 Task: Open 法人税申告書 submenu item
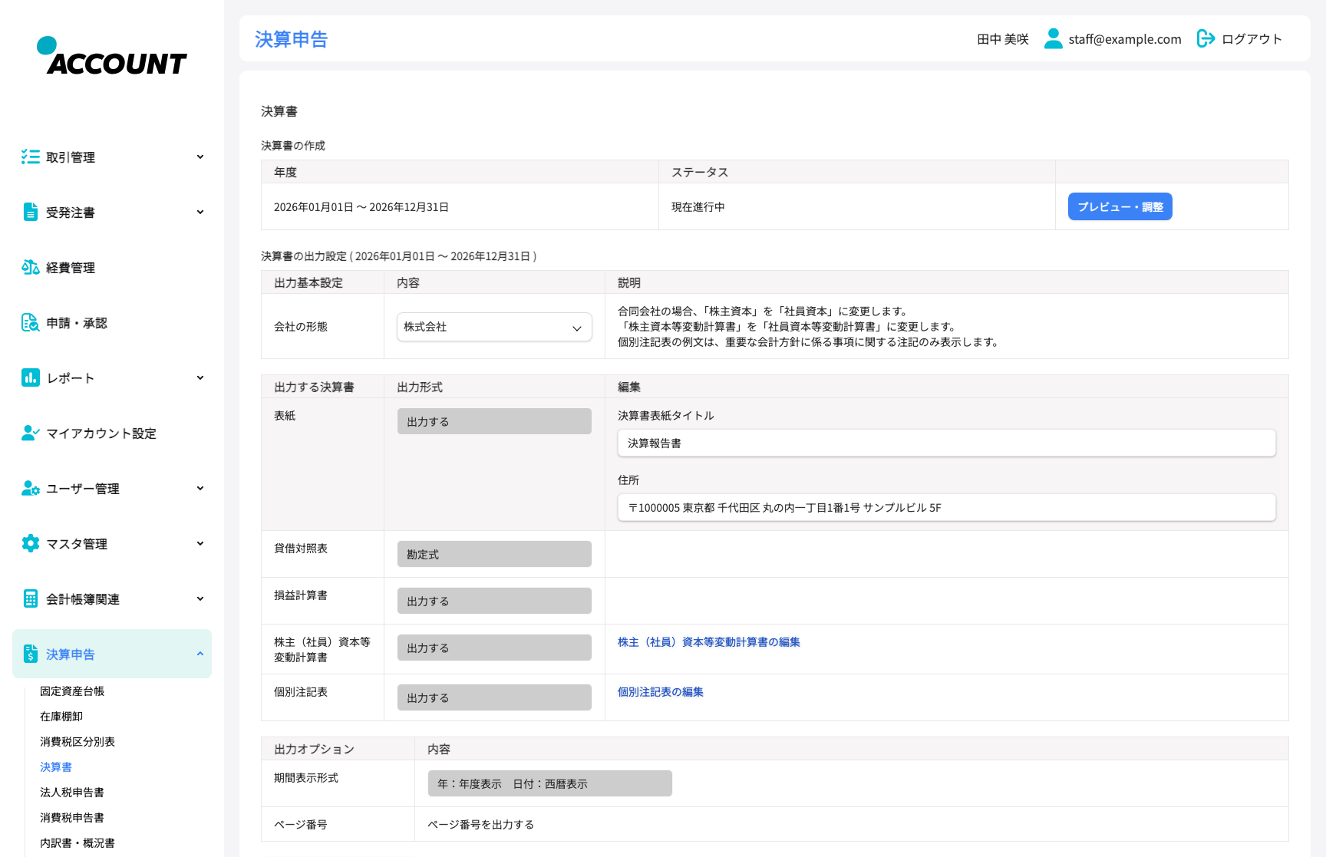point(72,793)
